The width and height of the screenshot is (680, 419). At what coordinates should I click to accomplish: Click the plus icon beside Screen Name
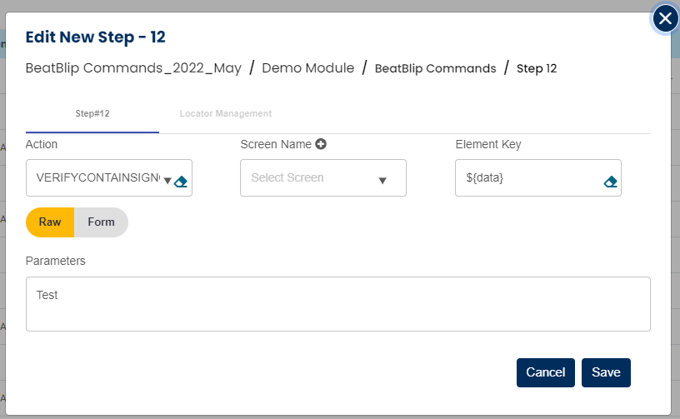point(320,144)
